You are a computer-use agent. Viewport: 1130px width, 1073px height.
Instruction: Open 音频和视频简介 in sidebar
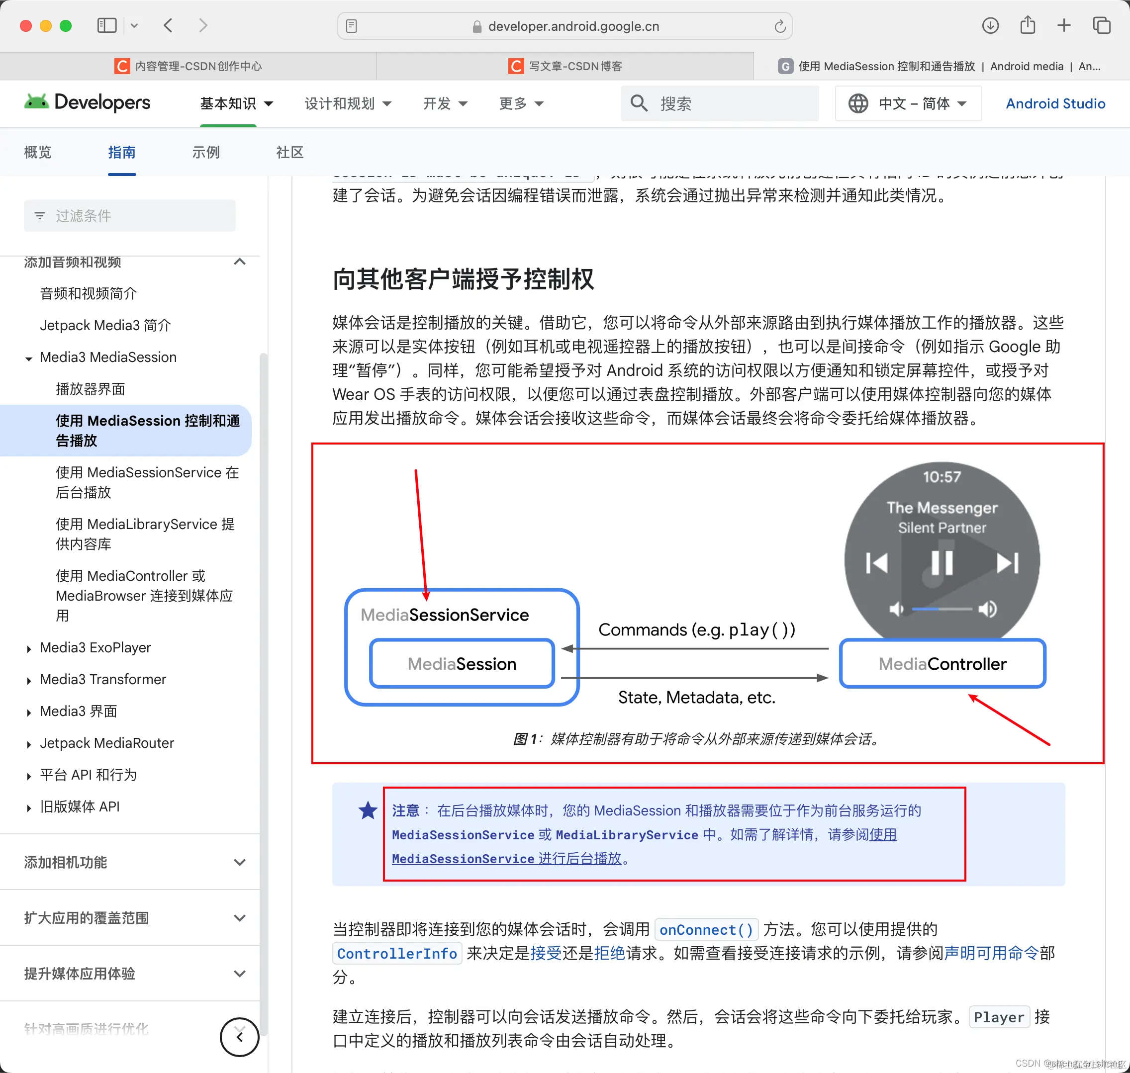coord(89,293)
